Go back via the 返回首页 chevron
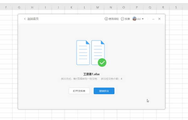This screenshot has height=120, width=188. 25,19
